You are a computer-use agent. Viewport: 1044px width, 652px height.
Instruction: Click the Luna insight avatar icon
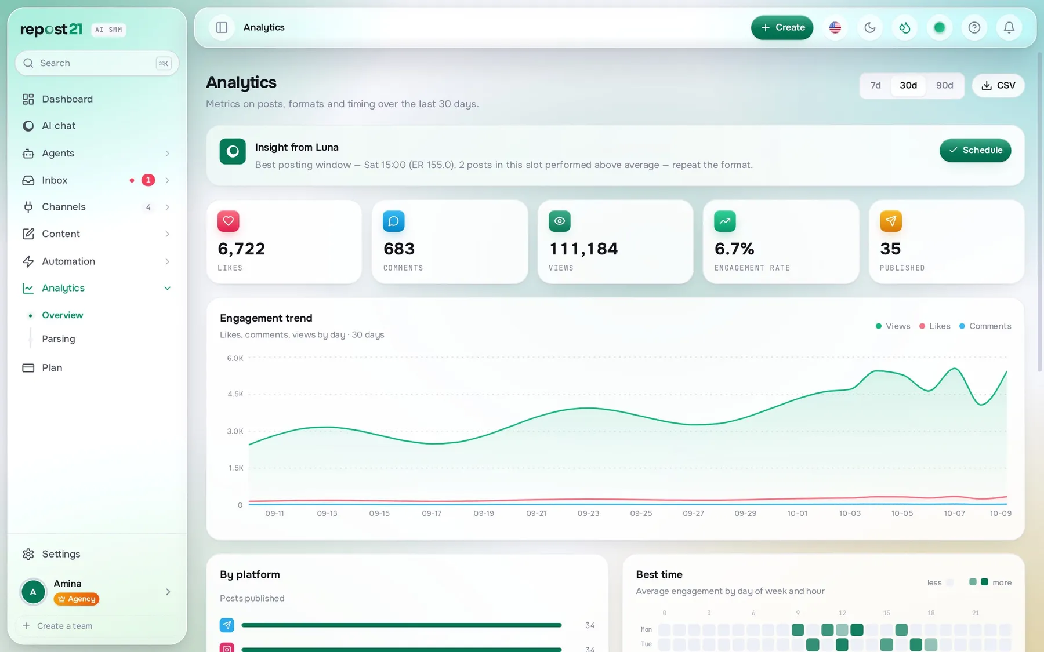pyautogui.click(x=233, y=151)
